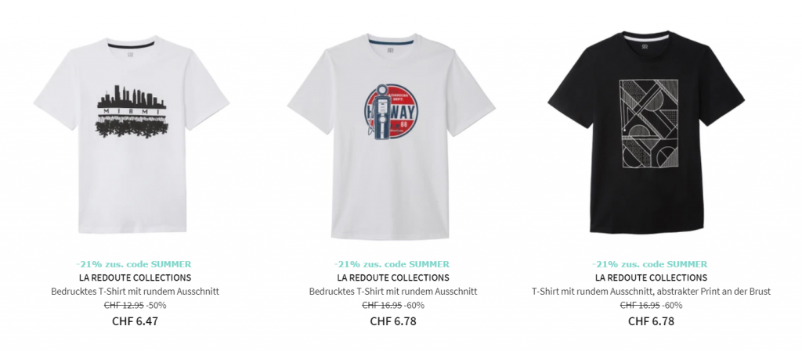This screenshot has height=351, width=802.
Task: Open the abstrakter Print an der Brust title
Action: pyautogui.click(x=651, y=292)
